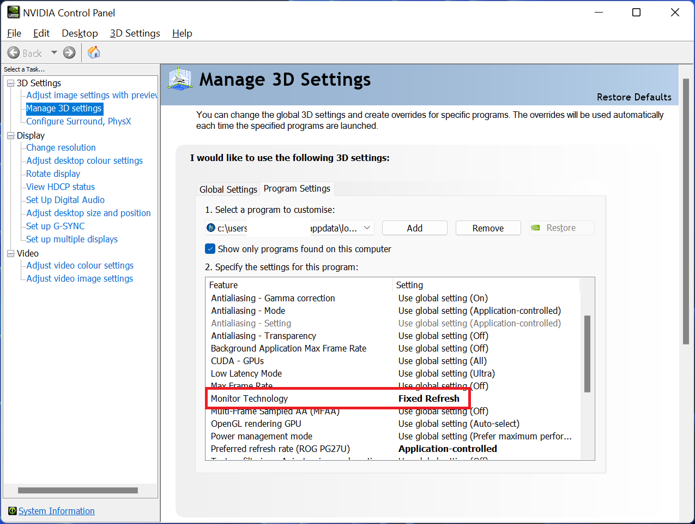Open the Edit menu

click(41, 33)
